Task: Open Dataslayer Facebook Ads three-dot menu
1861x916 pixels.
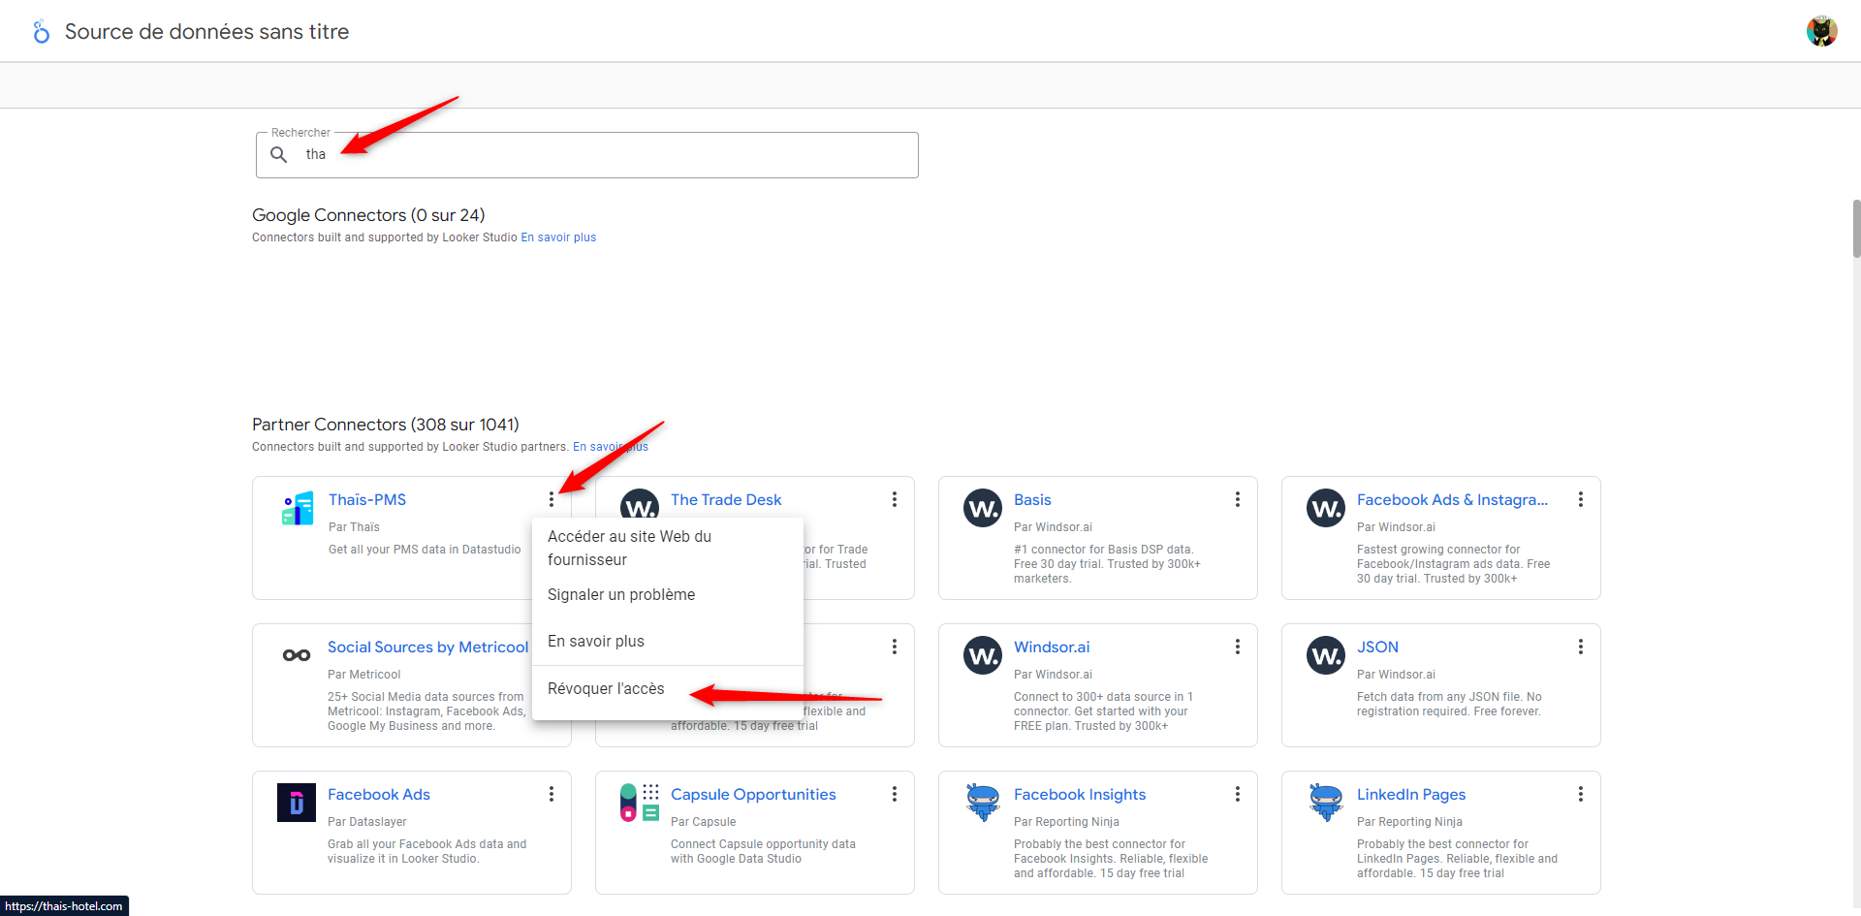Action: [x=552, y=794]
